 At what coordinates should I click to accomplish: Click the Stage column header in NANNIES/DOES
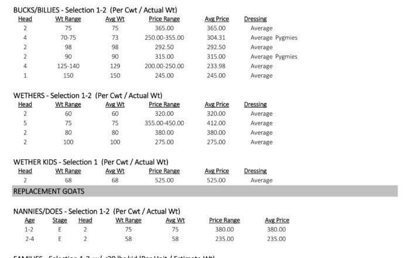pyautogui.click(x=60, y=221)
